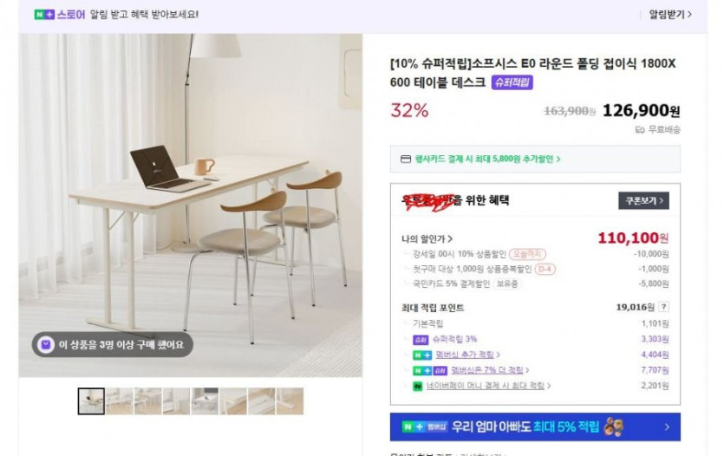
Task: Click the N+ 스토어 logo icon
Action: pyautogui.click(x=44, y=15)
